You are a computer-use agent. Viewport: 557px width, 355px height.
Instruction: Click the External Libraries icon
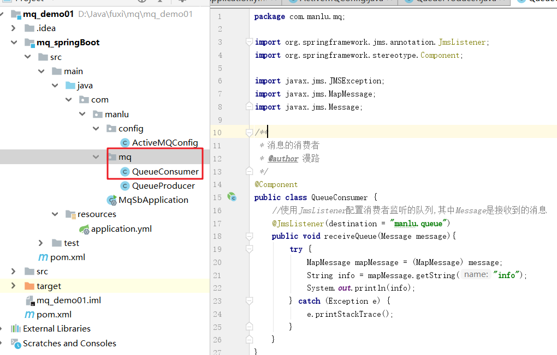tap(16, 328)
